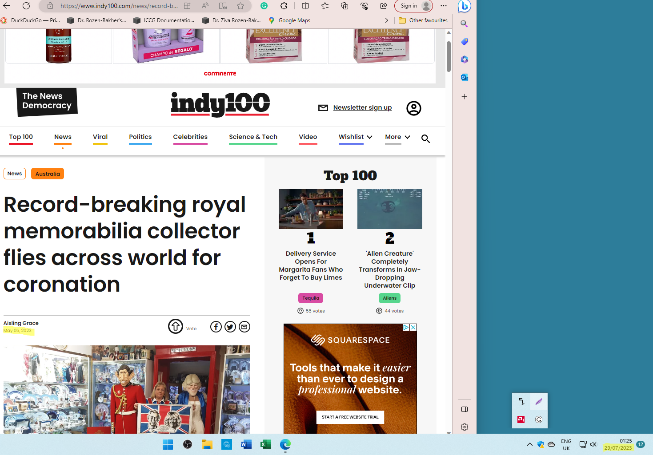Open Excel from the taskbar

click(266, 444)
